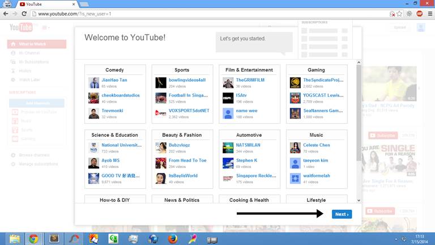Open VOXSPORTSdotNET channel link
The width and height of the screenshot is (435, 245).
pos(189,111)
